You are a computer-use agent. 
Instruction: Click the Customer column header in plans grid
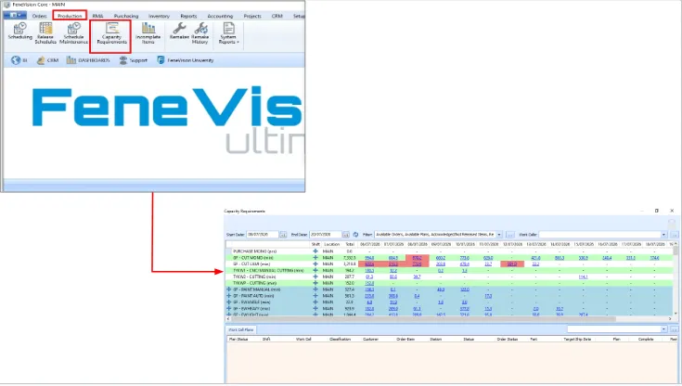(x=370, y=339)
